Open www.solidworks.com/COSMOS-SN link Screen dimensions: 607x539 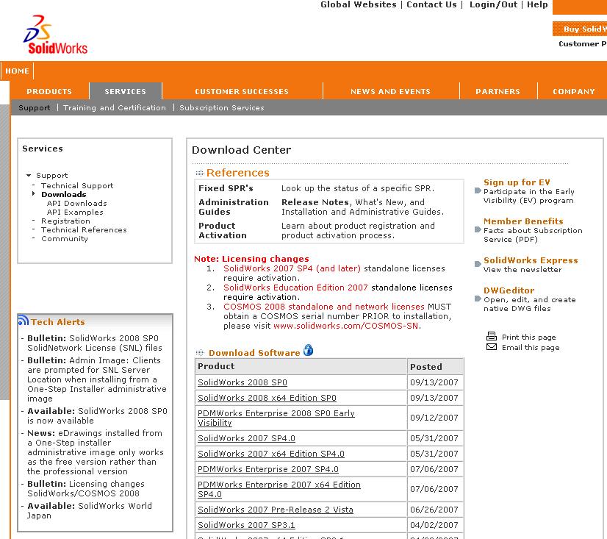pyautogui.click(x=345, y=326)
